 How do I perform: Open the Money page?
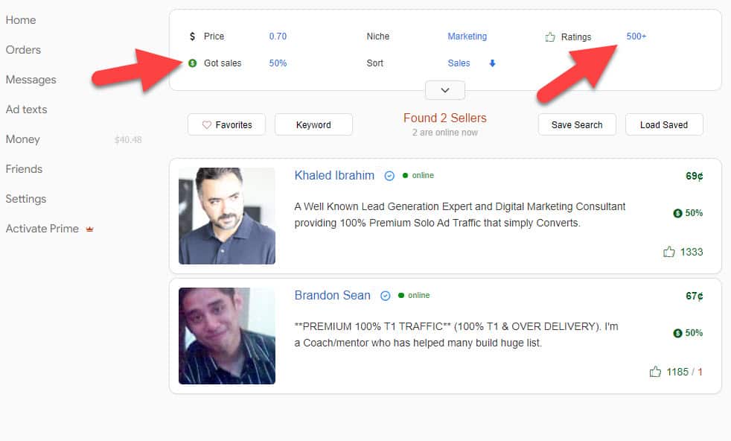click(x=22, y=139)
